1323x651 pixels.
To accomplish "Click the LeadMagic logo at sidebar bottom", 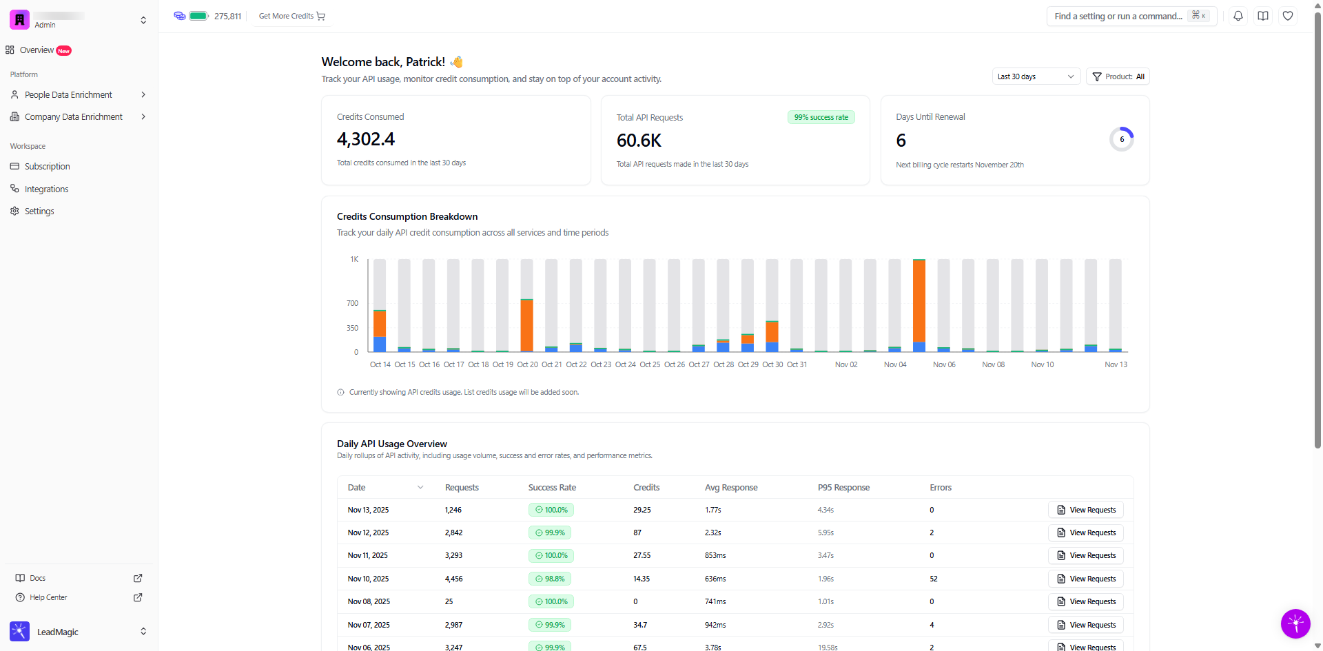I will 20,632.
